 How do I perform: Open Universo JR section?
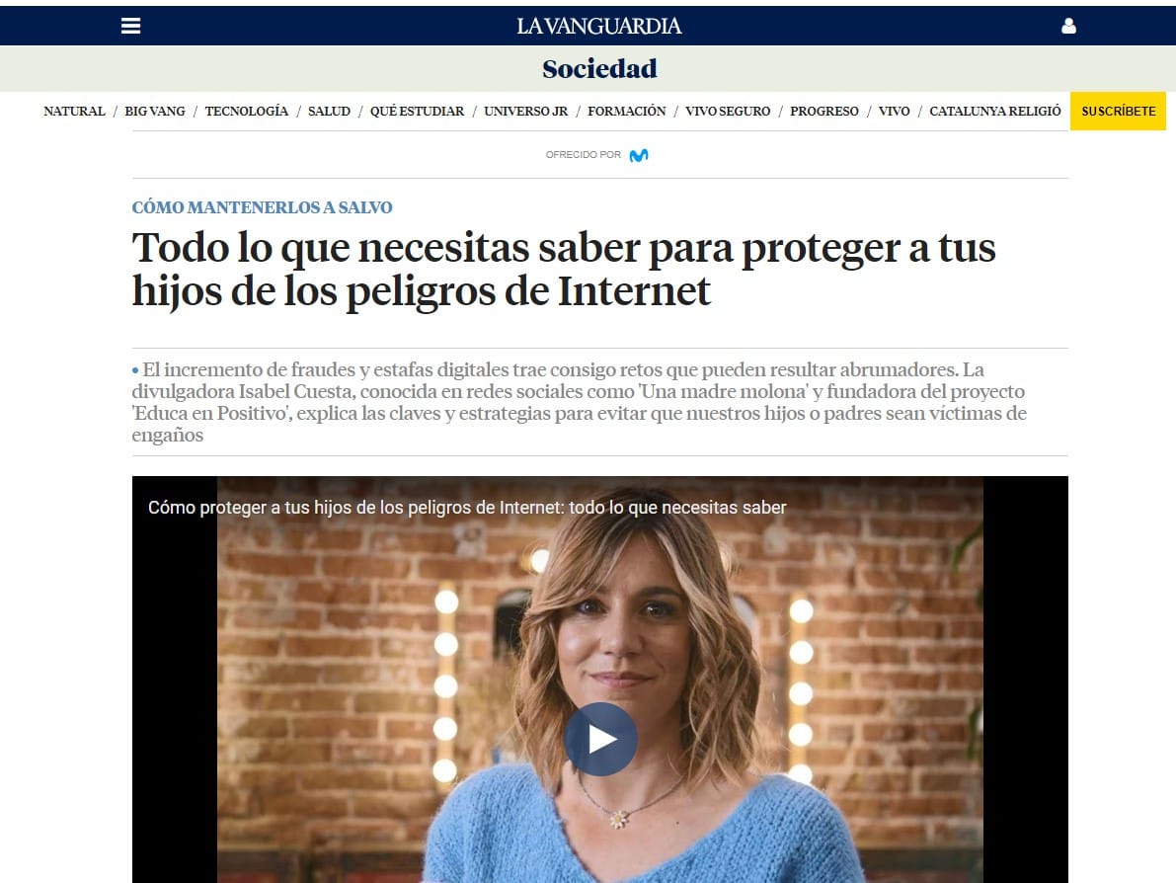coord(525,111)
